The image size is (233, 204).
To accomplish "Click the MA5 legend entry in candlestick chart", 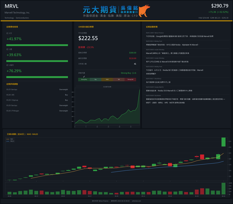I will point(10,139).
